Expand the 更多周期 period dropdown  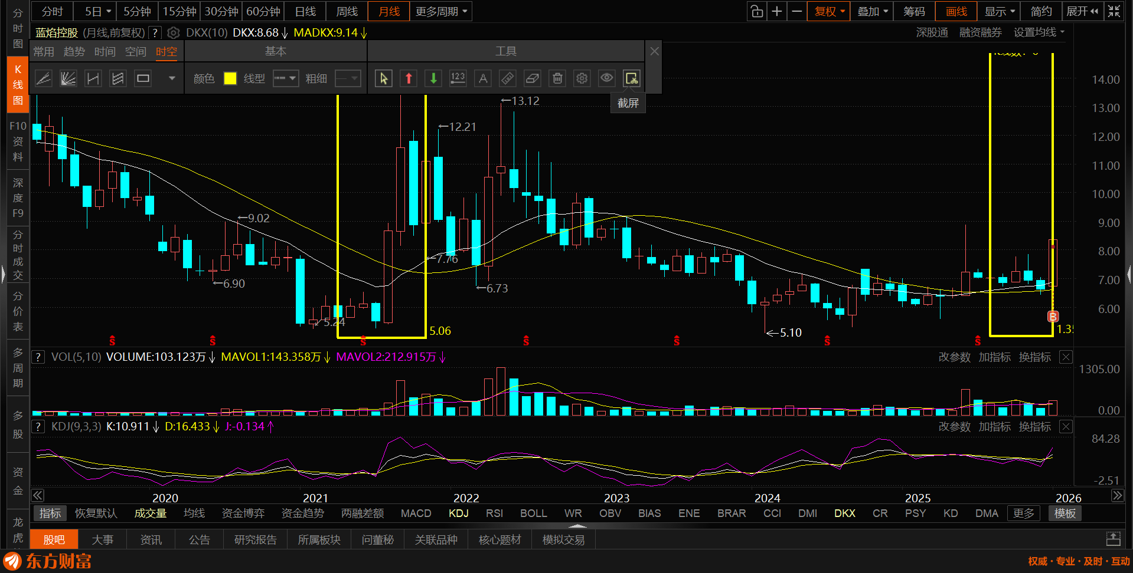[x=441, y=11]
